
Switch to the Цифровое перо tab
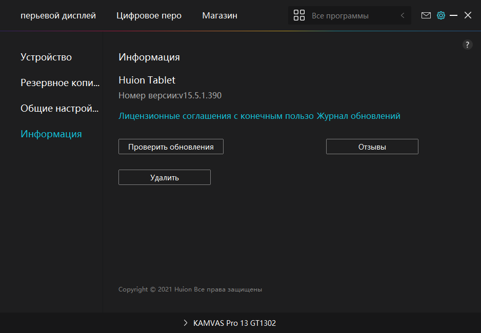click(149, 16)
